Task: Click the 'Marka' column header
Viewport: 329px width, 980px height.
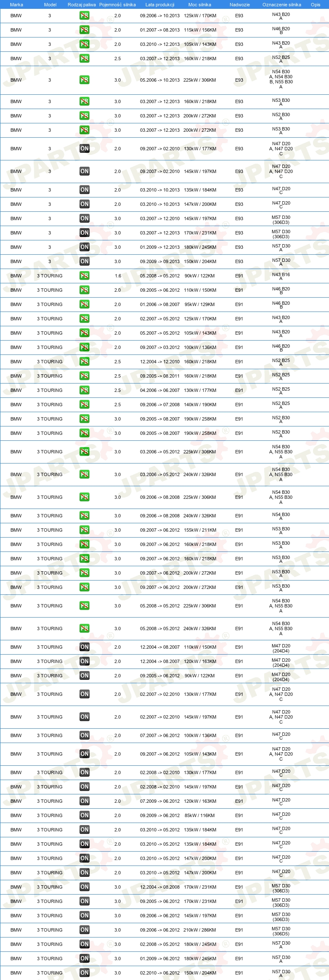Action: coord(16,5)
